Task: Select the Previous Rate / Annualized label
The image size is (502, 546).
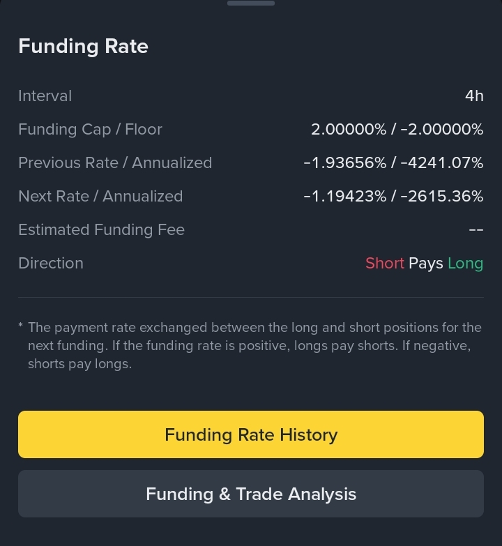Action: 115,163
